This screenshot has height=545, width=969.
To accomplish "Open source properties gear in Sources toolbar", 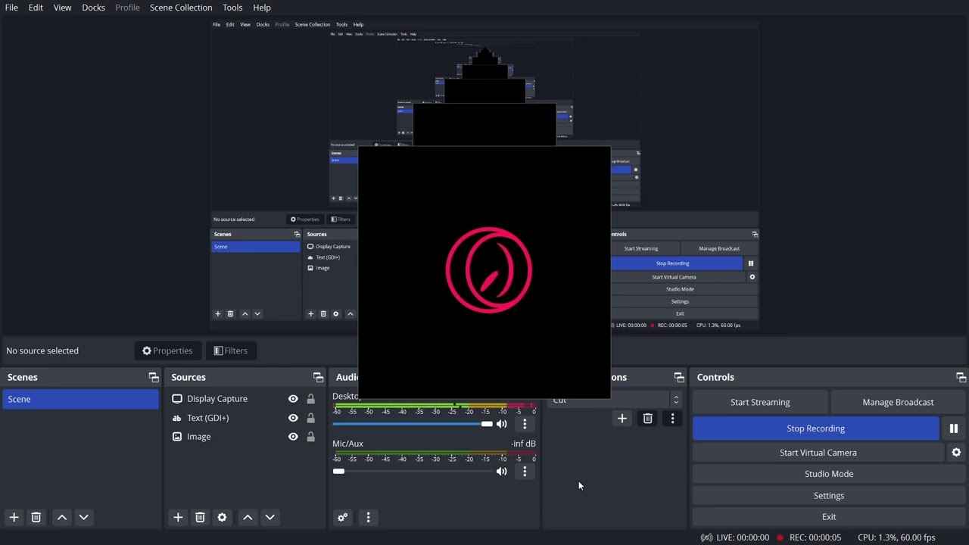I will point(222,517).
